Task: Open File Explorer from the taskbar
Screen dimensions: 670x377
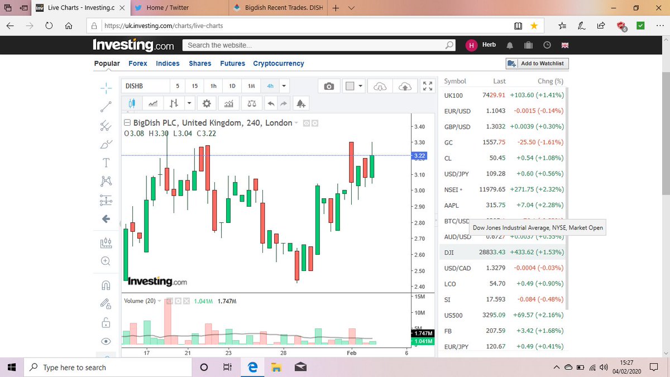Action: pos(276,367)
